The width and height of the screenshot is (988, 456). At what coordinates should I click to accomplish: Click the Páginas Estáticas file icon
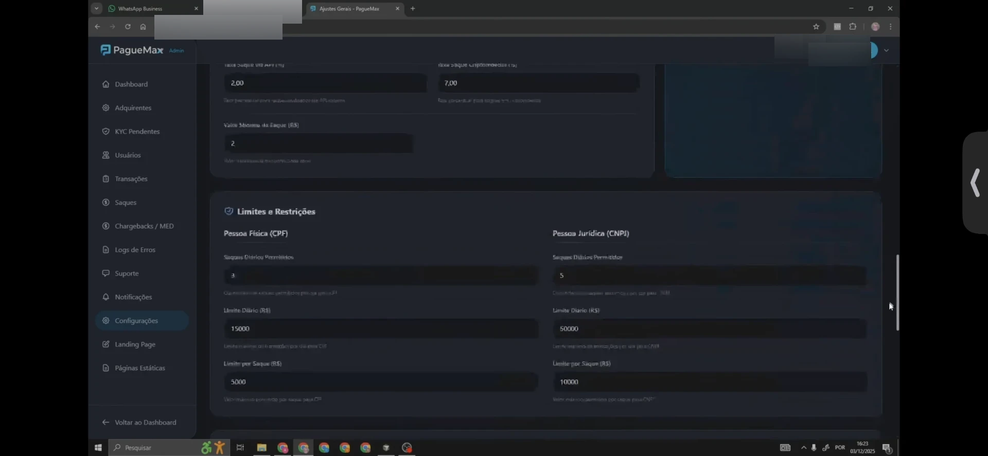[105, 368]
